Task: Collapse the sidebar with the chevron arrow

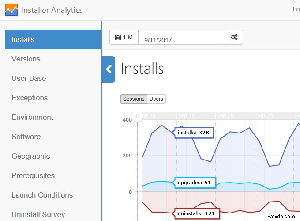Action: pos(109,69)
